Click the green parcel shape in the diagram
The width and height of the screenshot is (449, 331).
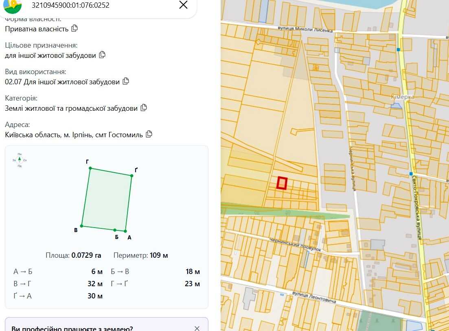pyautogui.click(x=107, y=199)
